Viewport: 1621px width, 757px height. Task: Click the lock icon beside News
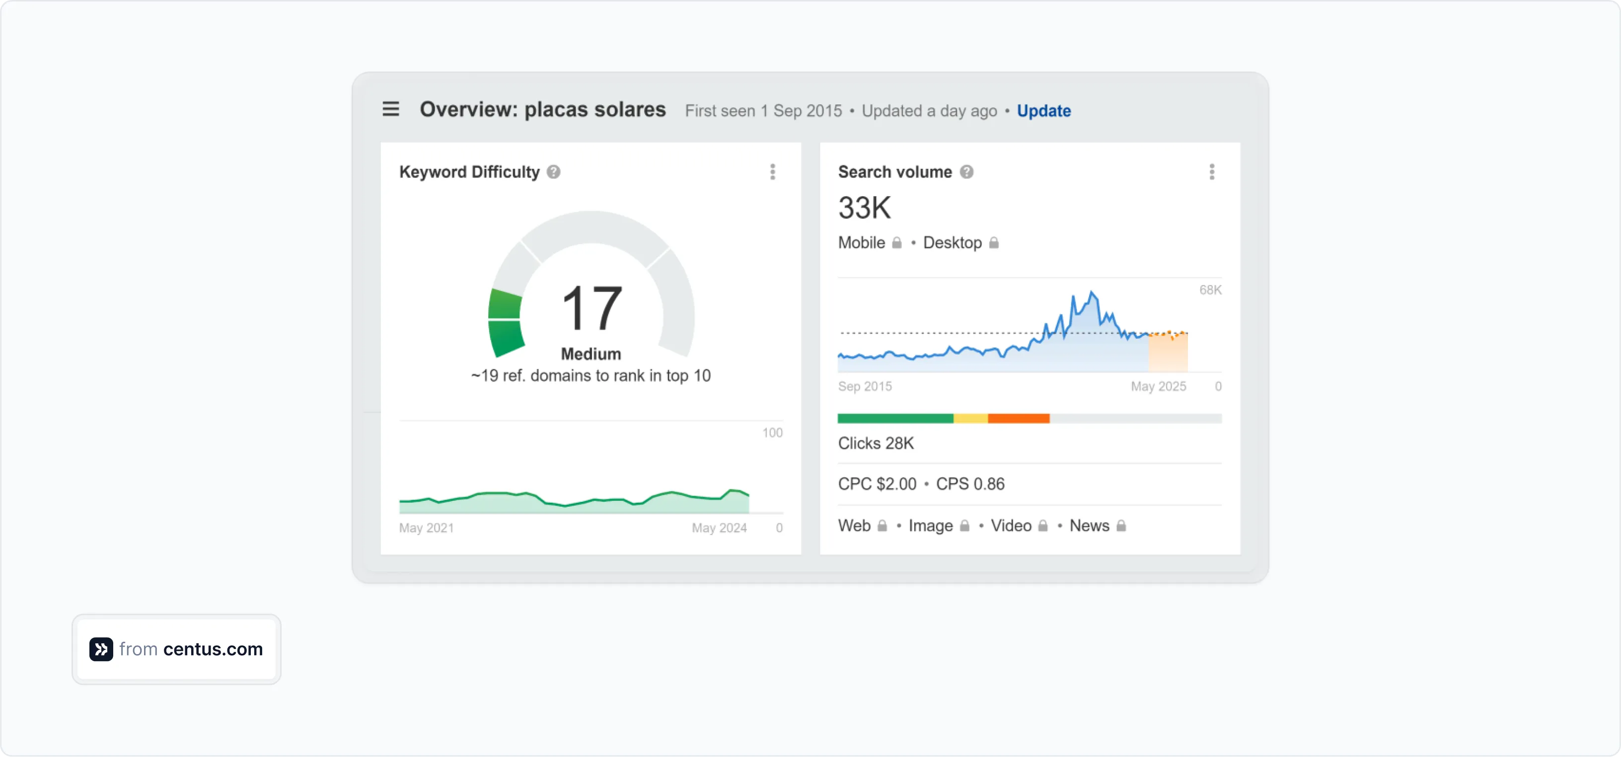click(1122, 526)
